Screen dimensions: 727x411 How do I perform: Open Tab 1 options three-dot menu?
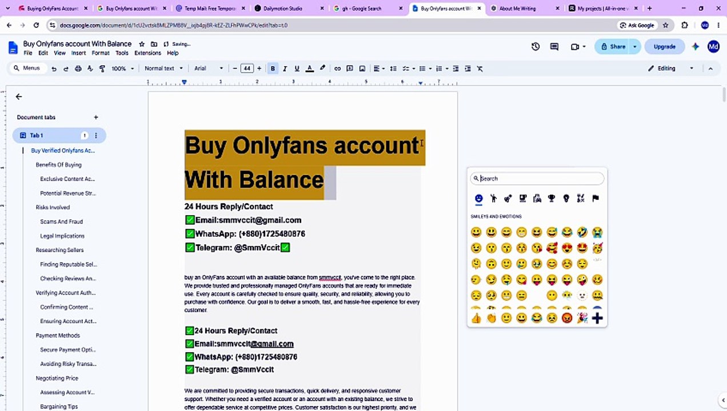pos(96,135)
